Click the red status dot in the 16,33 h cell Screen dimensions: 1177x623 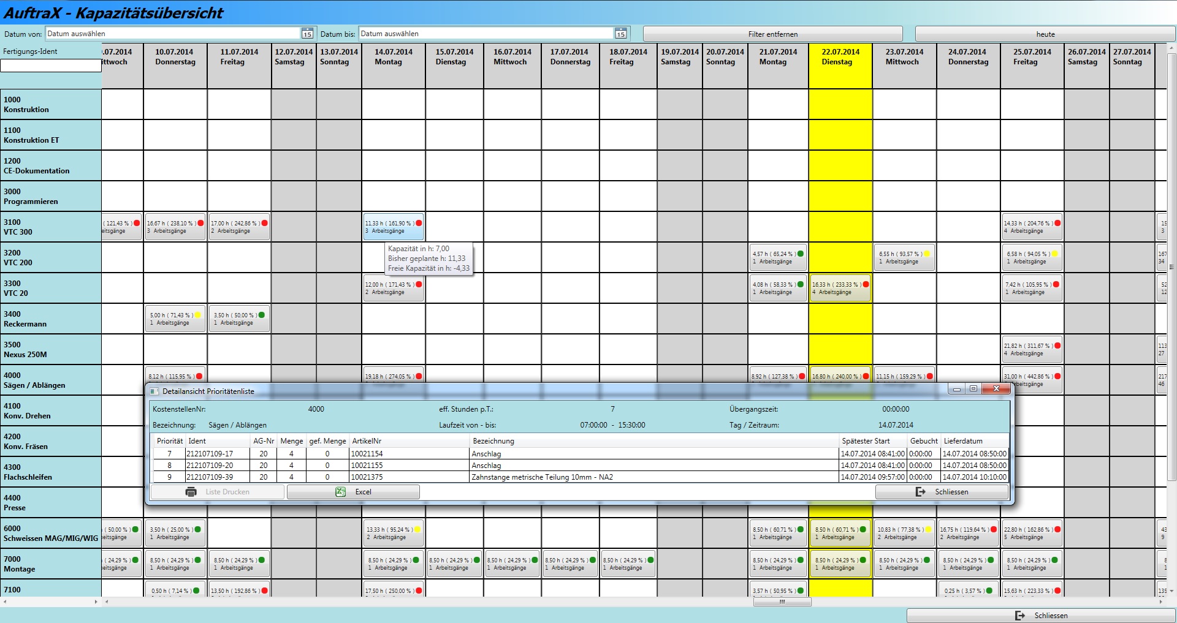tap(866, 284)
